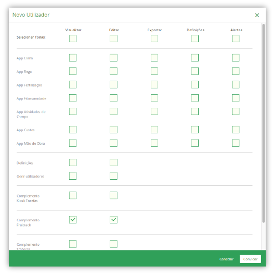Click the dialog's vertical scrollbar
Screen dimensions: 273x276
[263, 123]
